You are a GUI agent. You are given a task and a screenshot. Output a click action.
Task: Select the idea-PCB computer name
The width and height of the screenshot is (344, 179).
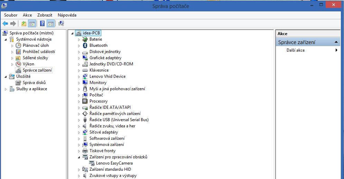(91, 33)
